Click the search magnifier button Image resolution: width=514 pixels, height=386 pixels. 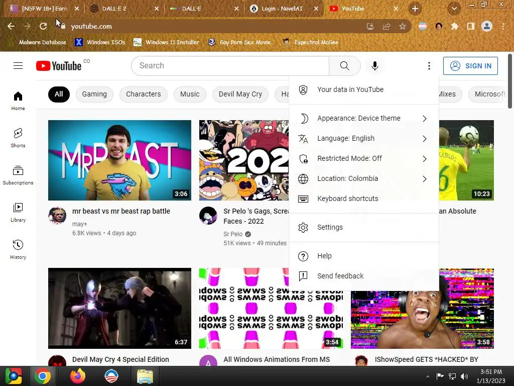[x=344, y=66]
